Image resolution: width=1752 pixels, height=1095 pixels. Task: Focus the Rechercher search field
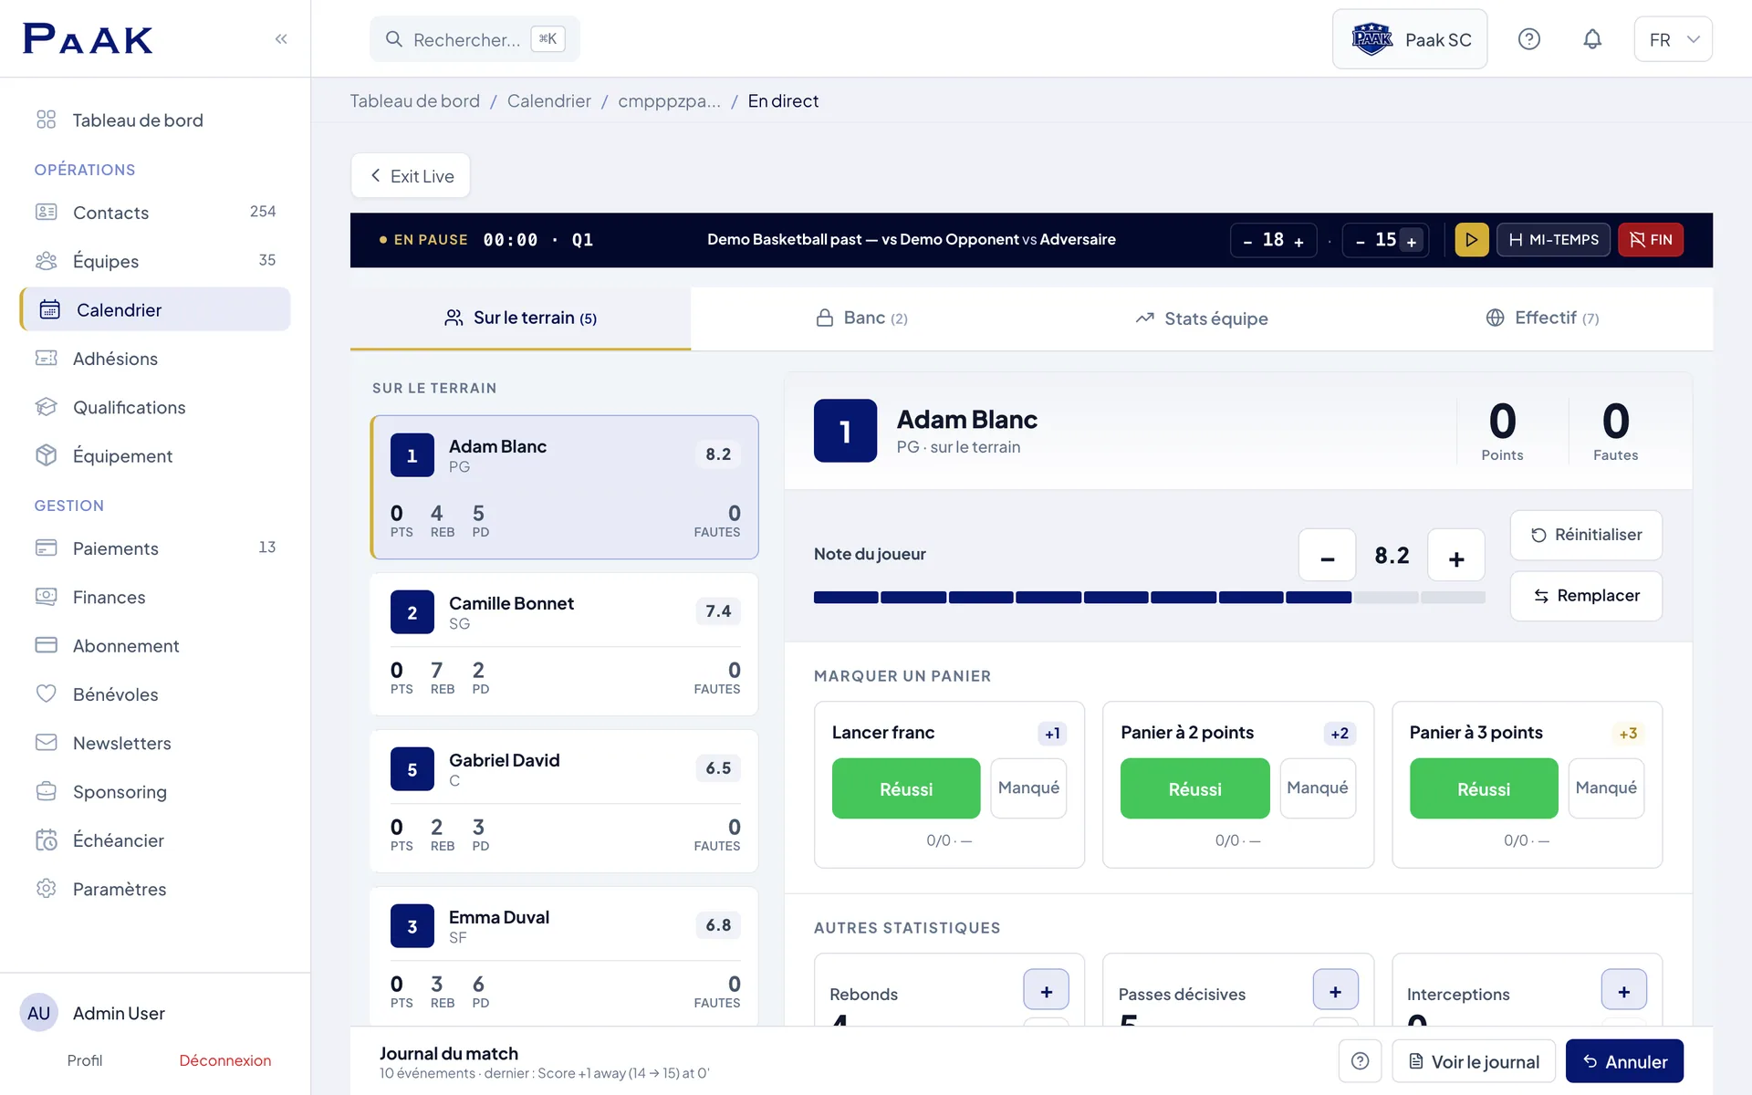click(474, 39)
